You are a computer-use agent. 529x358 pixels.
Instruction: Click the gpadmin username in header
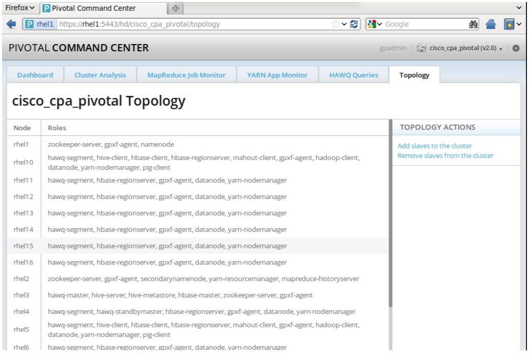393,48
